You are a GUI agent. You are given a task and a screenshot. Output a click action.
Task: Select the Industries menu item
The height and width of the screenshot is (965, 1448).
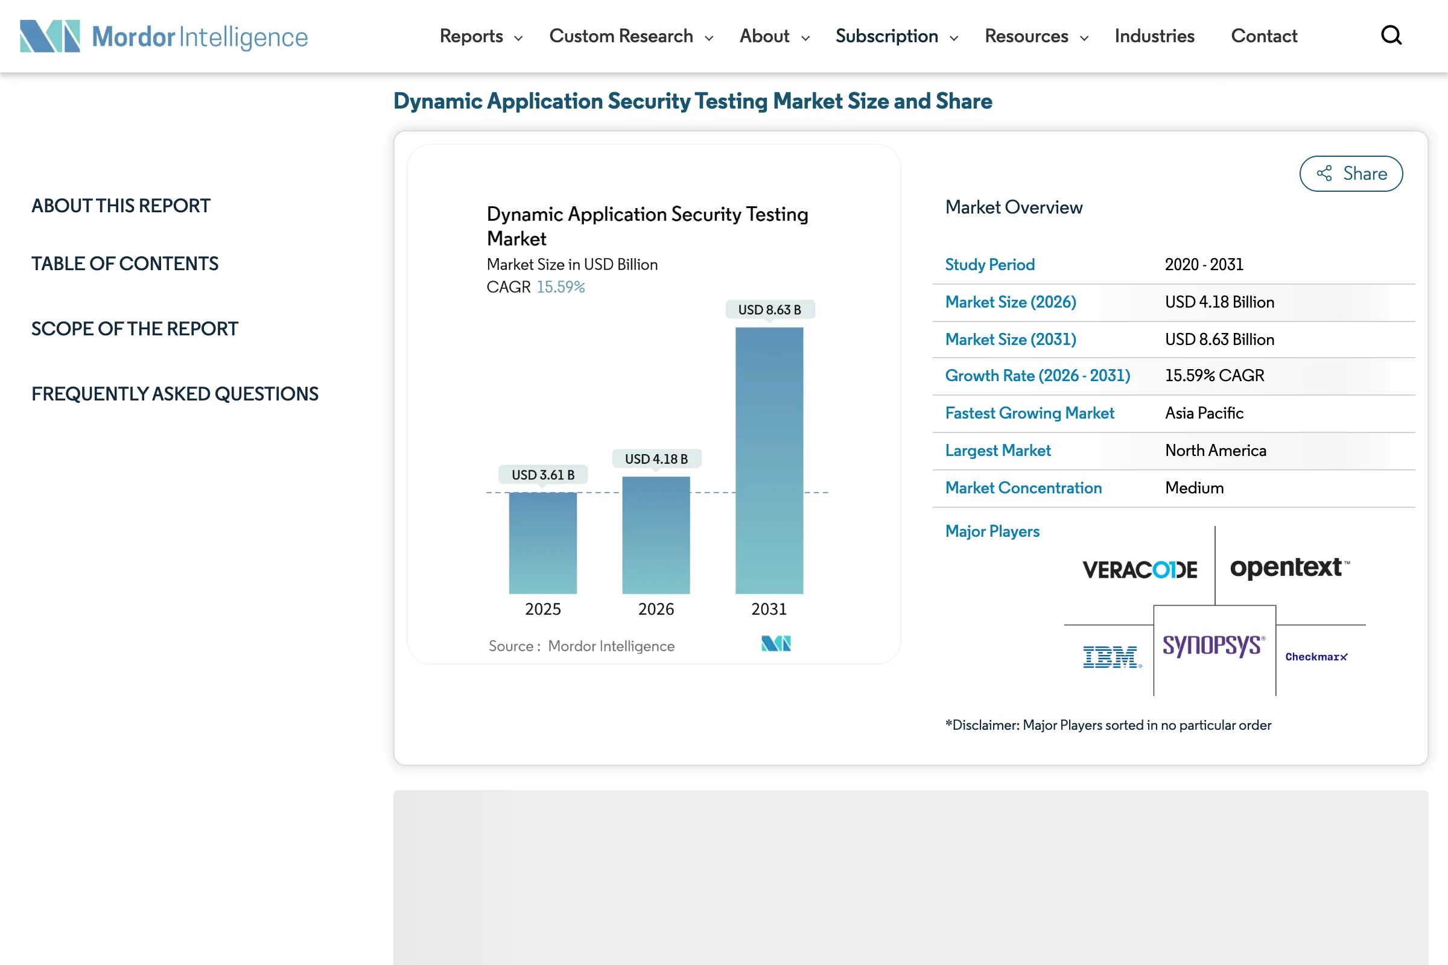[x=1154, y=36]
